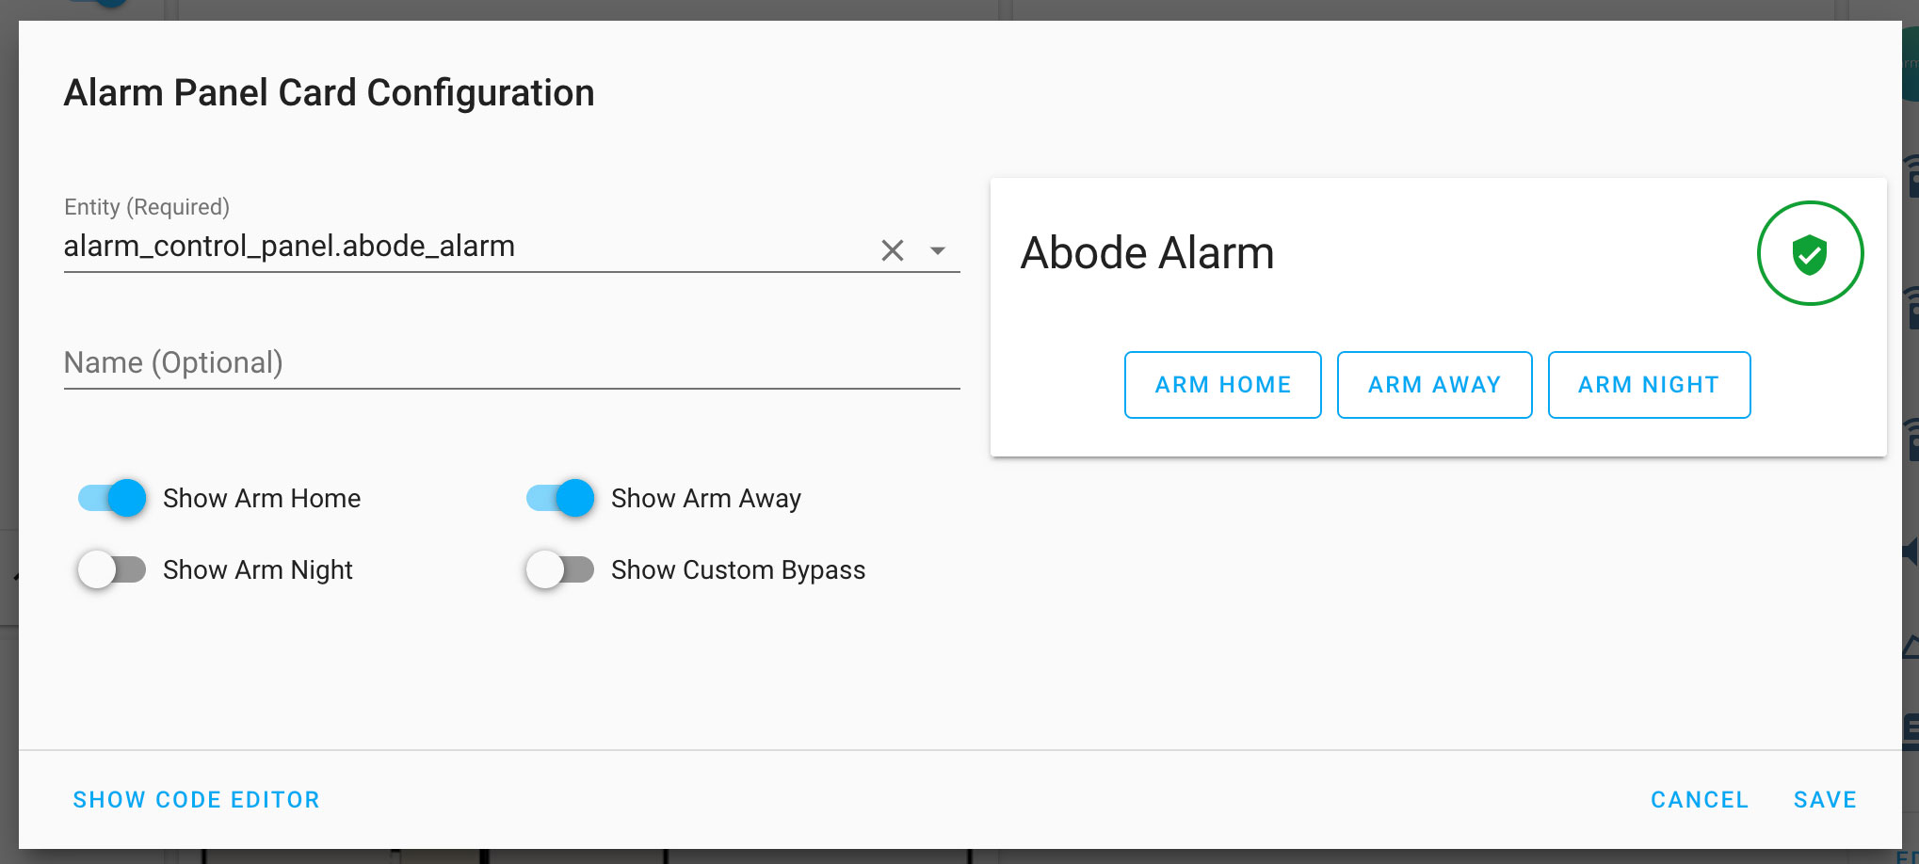1919x864 pixels.
Task: Turn on the Show Custom Bypass switch
Action: click(x=560, y=569)
